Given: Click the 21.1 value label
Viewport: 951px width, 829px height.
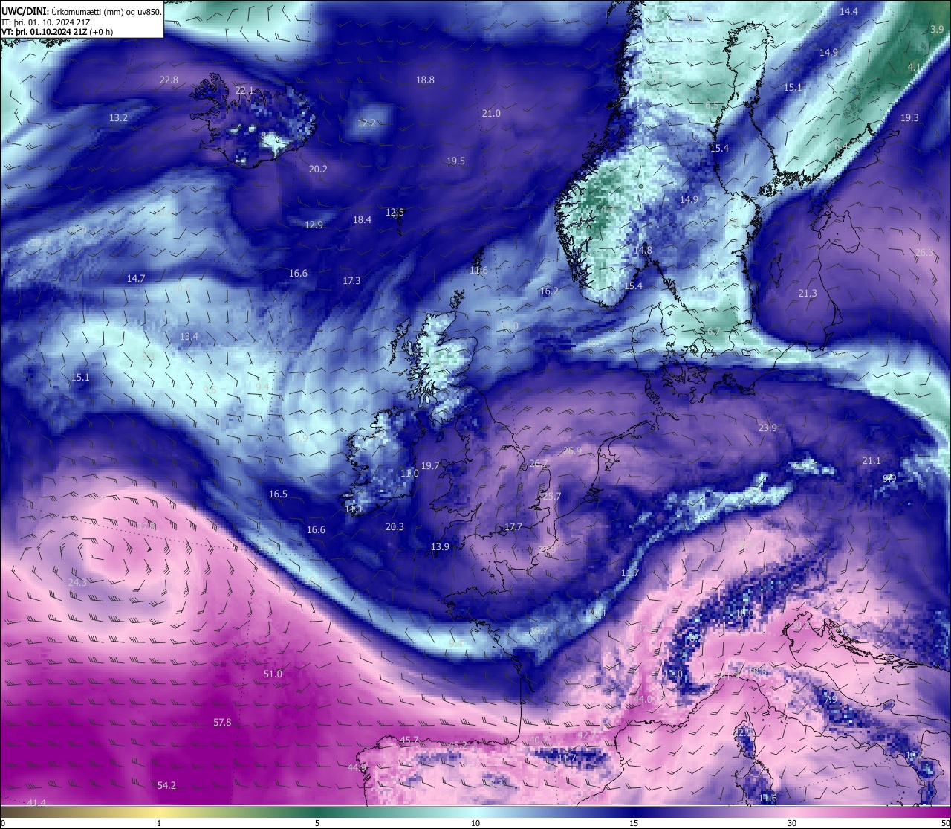Looking at the screenshot, I should (x=872, y=460).
